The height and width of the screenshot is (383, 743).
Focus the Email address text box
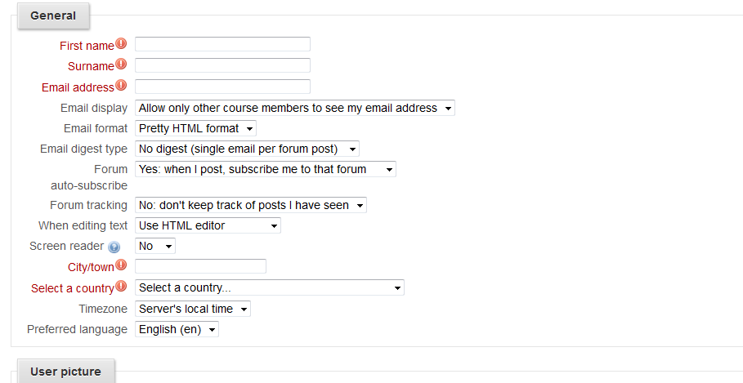(222, 87)
